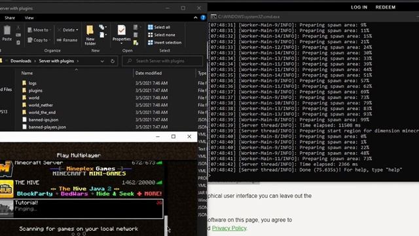
Task: Select the banned-players.json file
Action: pyautogui.click(x=47, y=127)
